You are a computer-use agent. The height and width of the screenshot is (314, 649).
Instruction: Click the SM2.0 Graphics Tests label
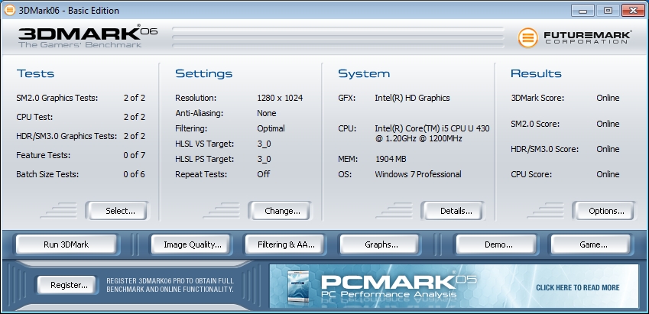[57, 98]
